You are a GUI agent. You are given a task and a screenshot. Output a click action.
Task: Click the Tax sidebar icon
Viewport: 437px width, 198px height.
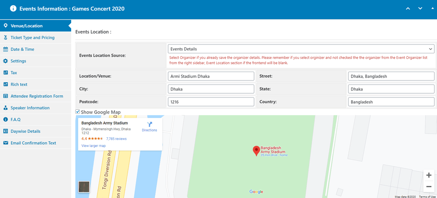[x=6, y=73]
